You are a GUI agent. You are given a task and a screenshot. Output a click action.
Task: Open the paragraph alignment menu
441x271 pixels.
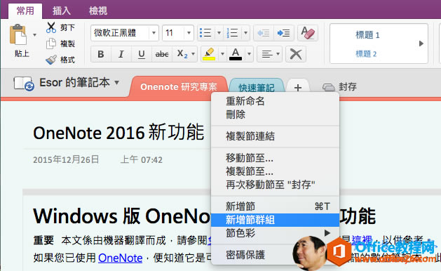(x=269, y=54)
